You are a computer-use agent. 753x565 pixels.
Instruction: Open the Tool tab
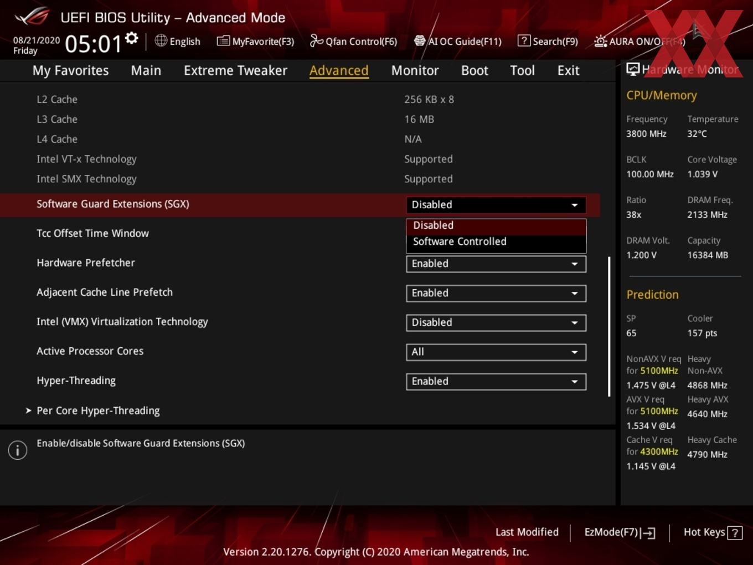click(x=522, y=70)
